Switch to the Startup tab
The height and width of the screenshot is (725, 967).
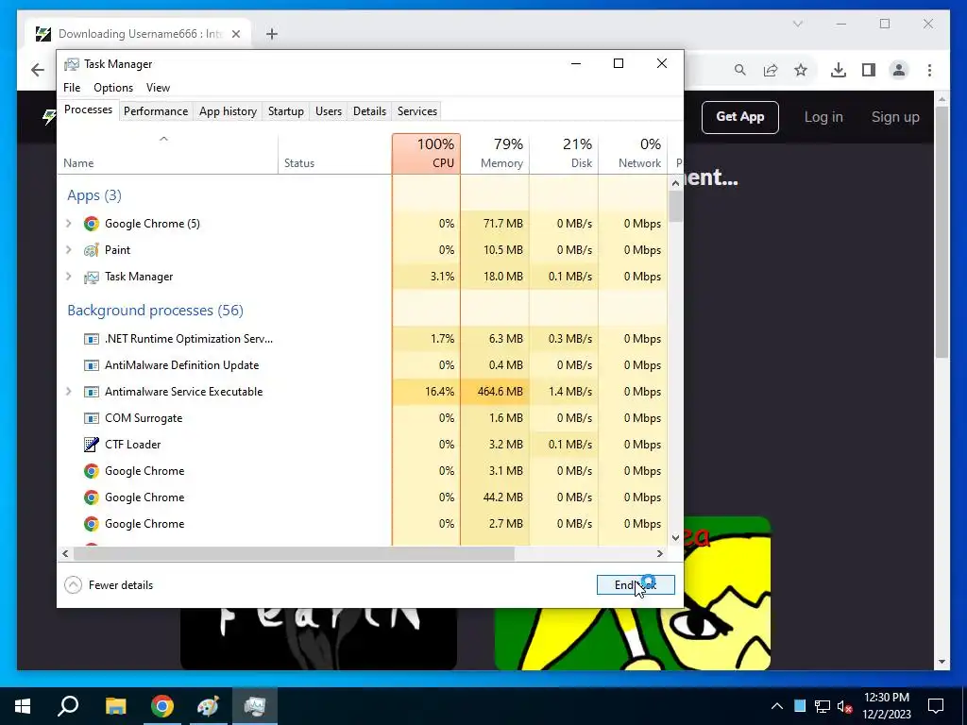pos(285,111)
